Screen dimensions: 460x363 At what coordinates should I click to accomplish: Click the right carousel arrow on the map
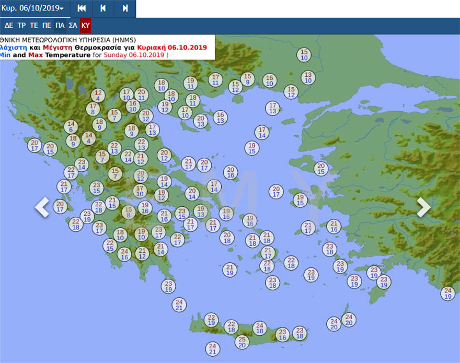pos(423,207)
